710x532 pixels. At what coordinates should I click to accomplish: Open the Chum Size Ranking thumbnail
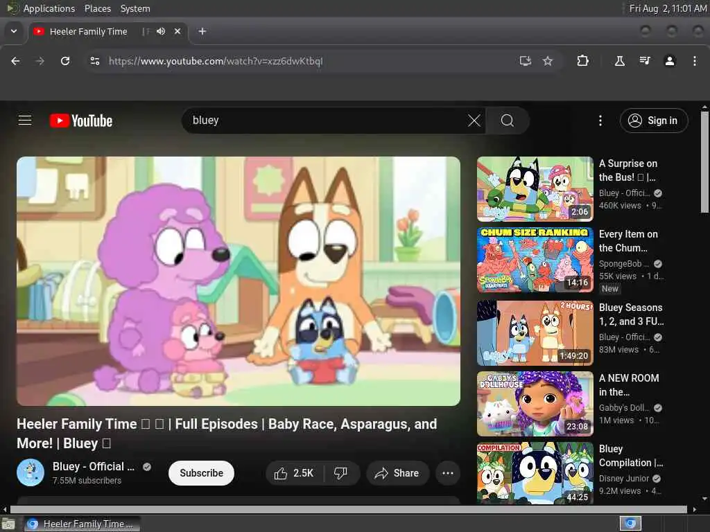click(535, 260)
